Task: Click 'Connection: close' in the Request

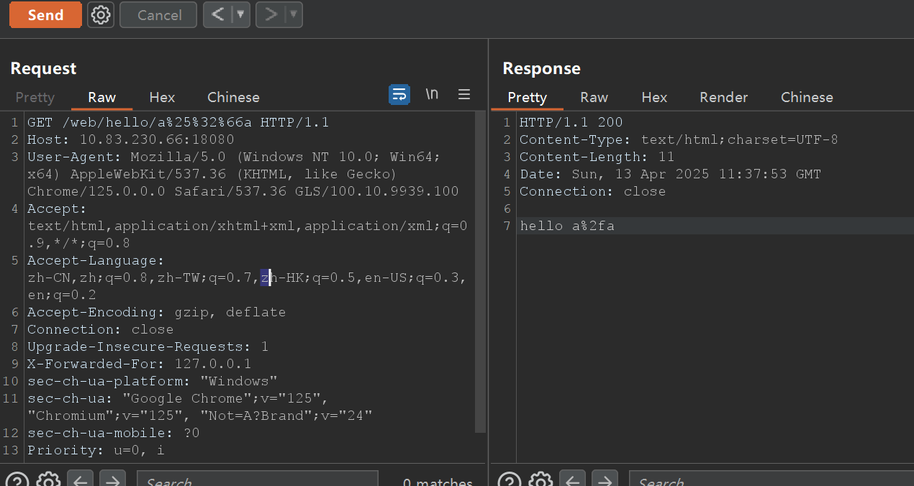Action: [100, 329]
